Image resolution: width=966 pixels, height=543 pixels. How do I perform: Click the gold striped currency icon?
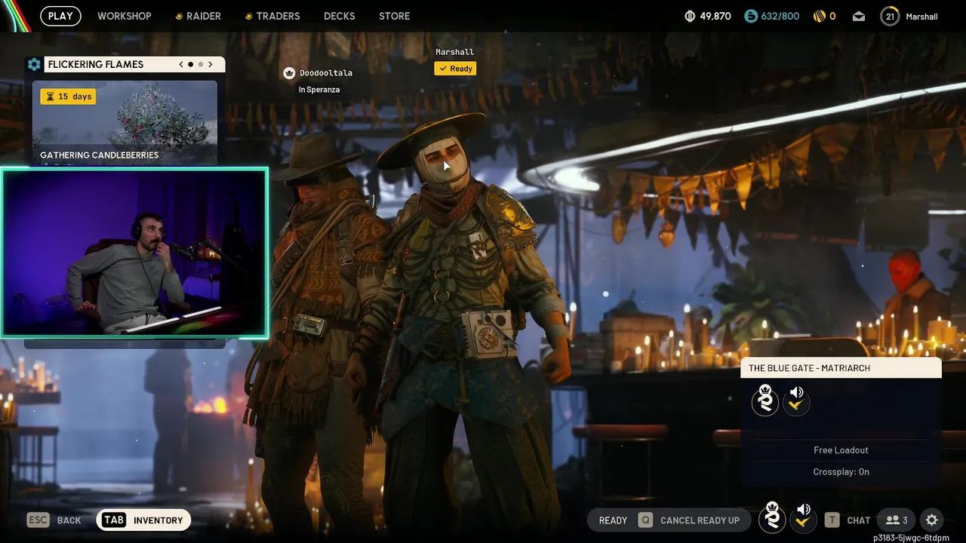click(x=820, y=16)
